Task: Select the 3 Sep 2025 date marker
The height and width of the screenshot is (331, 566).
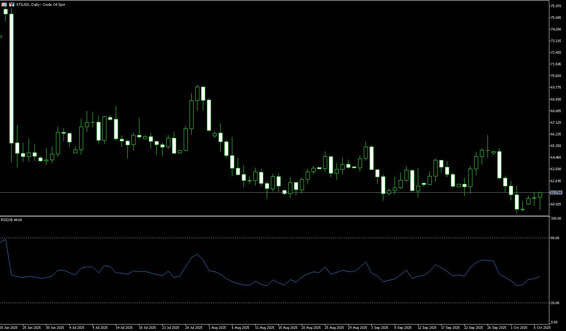Action: coord(379,327)
